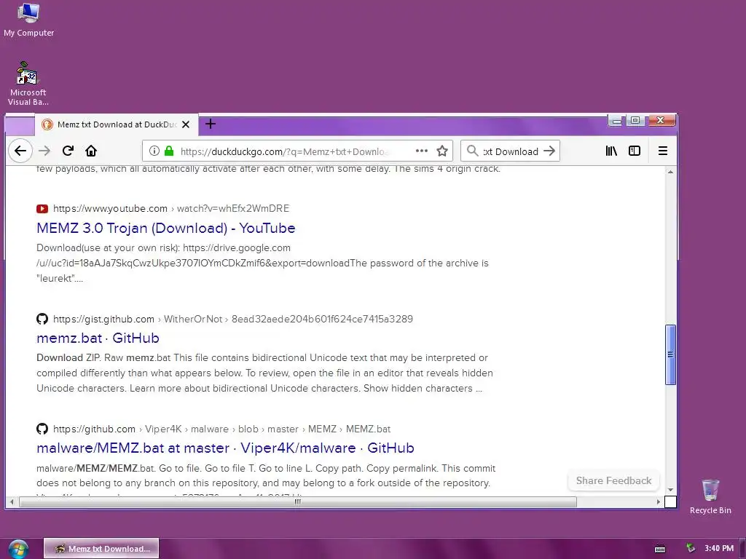746x559 pixels.
Task: Open malware/MEMZ.bat at master Viper4K link
Action: [x=225, y=448]
